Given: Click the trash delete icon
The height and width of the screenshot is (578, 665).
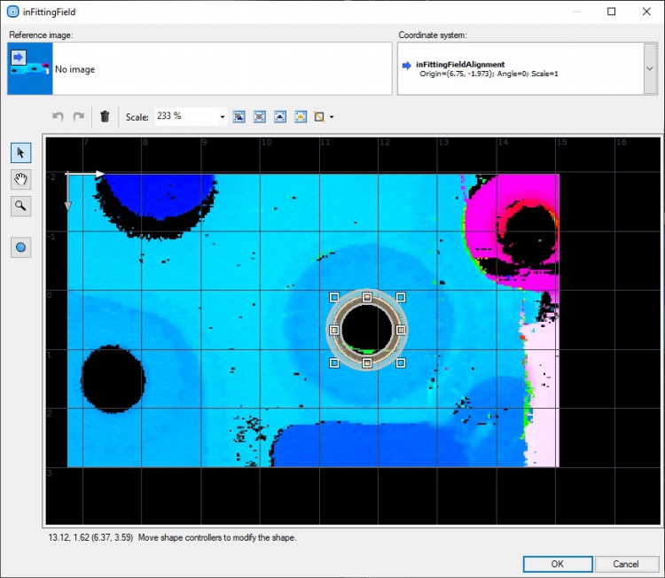Looking at the screenshot, I should pyautogui.click(x=105, y=116).
